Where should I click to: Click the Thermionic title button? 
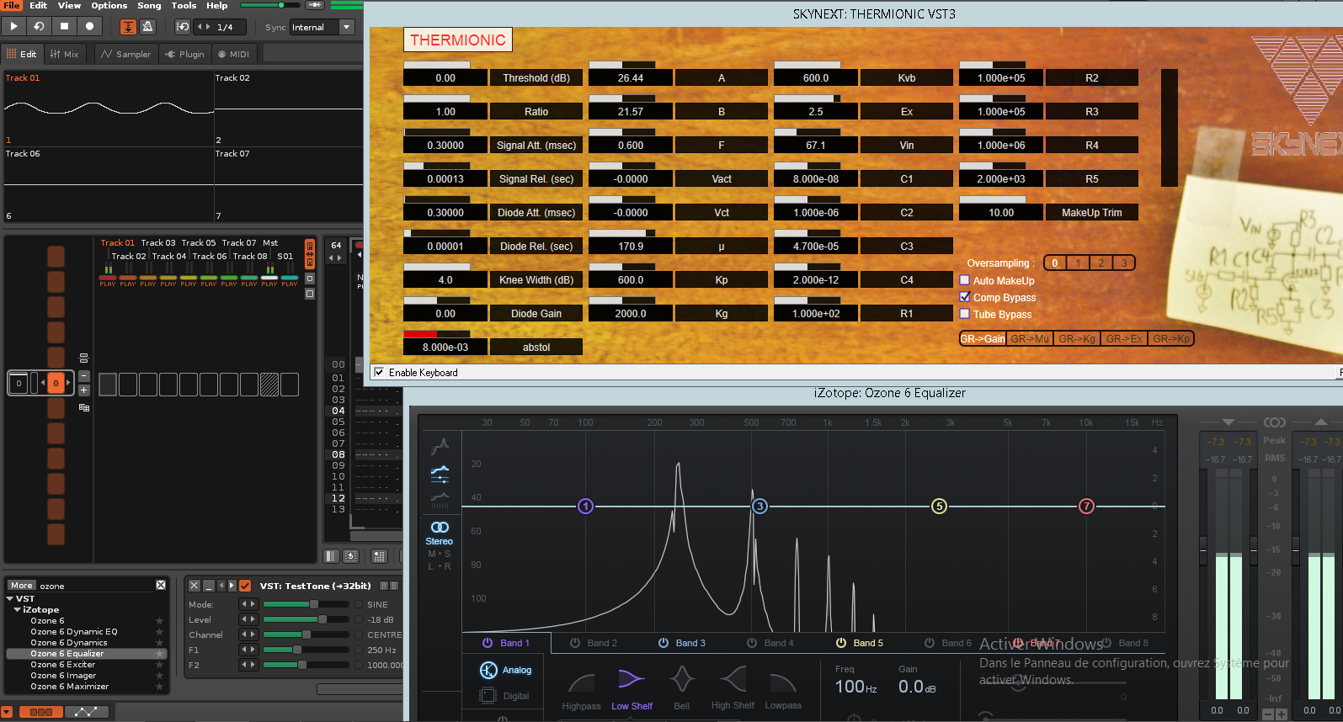(x=457, y=40)
